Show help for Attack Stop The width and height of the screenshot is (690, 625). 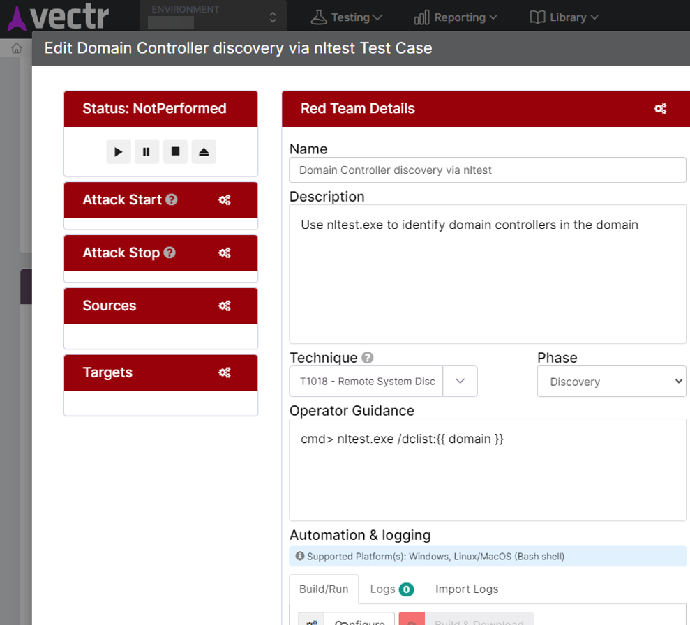coord(170,253)
